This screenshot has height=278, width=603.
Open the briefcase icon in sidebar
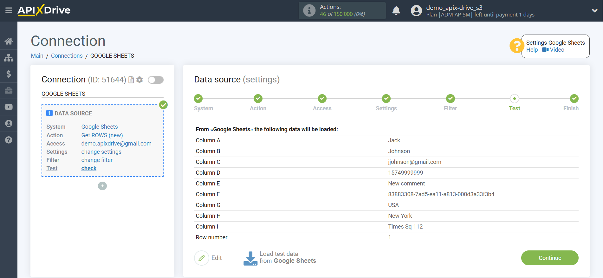coord(9,91)
